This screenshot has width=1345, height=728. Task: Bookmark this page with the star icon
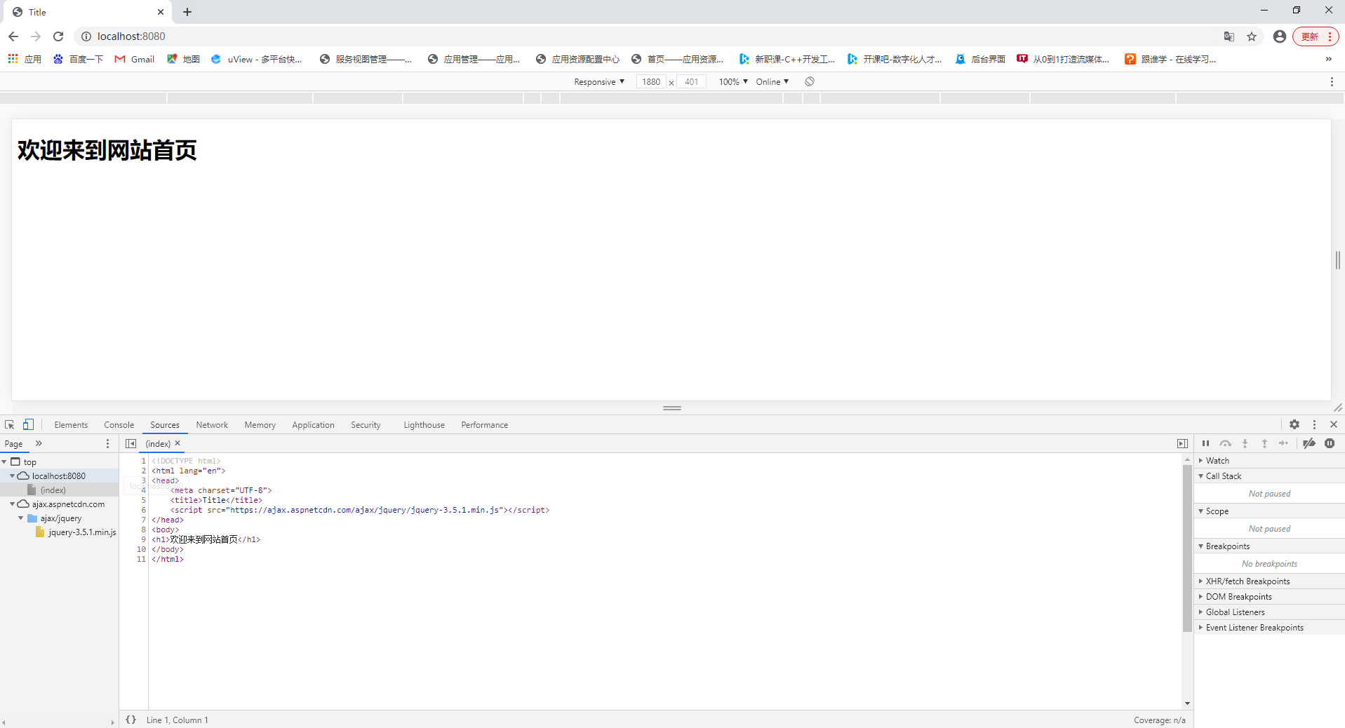(1252, 36)
